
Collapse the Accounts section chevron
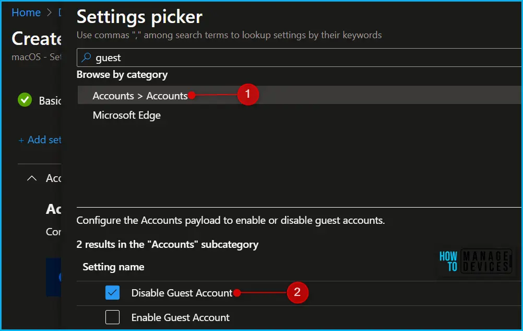point(32,178)
